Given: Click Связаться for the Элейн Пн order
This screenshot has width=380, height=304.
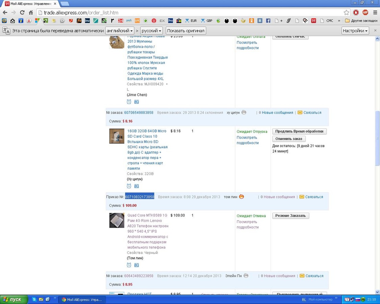Looking at the screenshot, I should [314, 276].
